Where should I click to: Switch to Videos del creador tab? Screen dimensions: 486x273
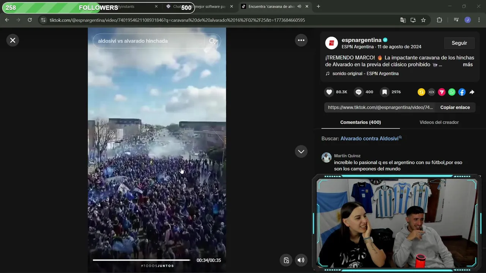[439, 122]
